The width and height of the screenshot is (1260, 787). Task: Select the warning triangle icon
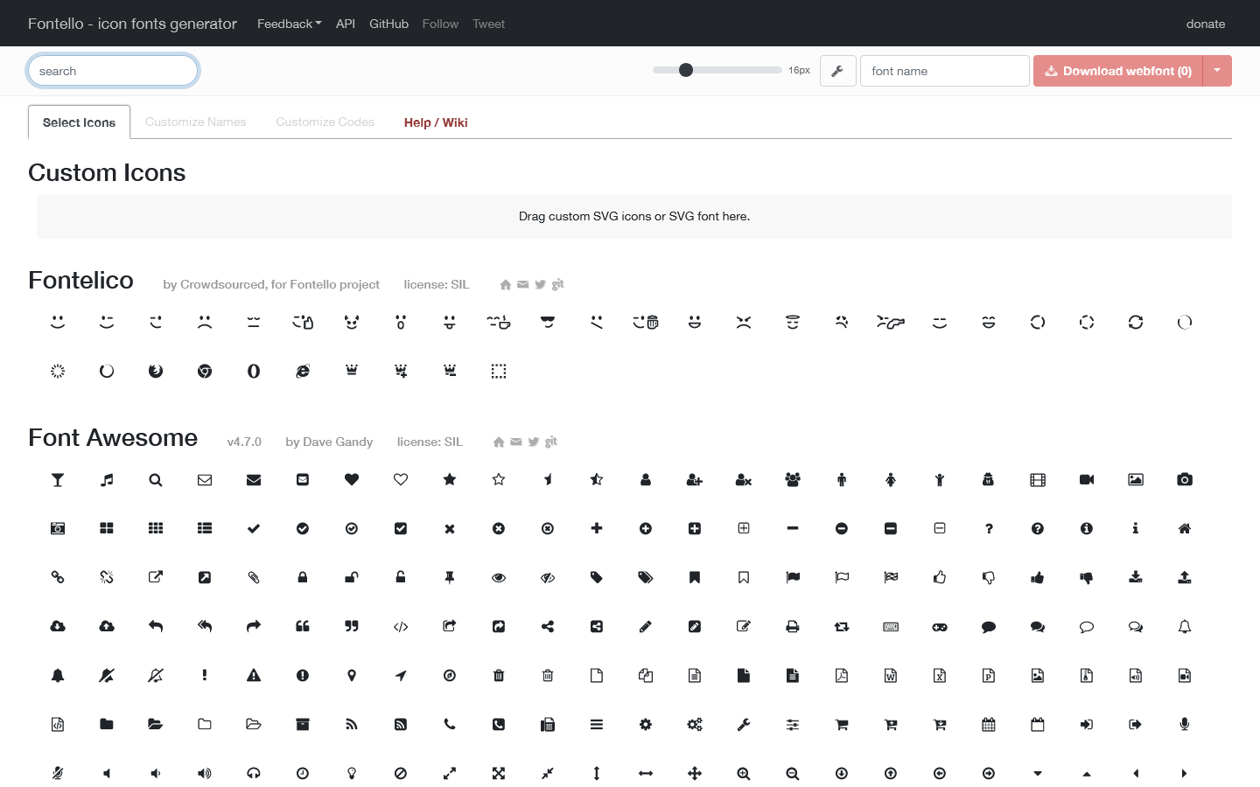[254, 675]
